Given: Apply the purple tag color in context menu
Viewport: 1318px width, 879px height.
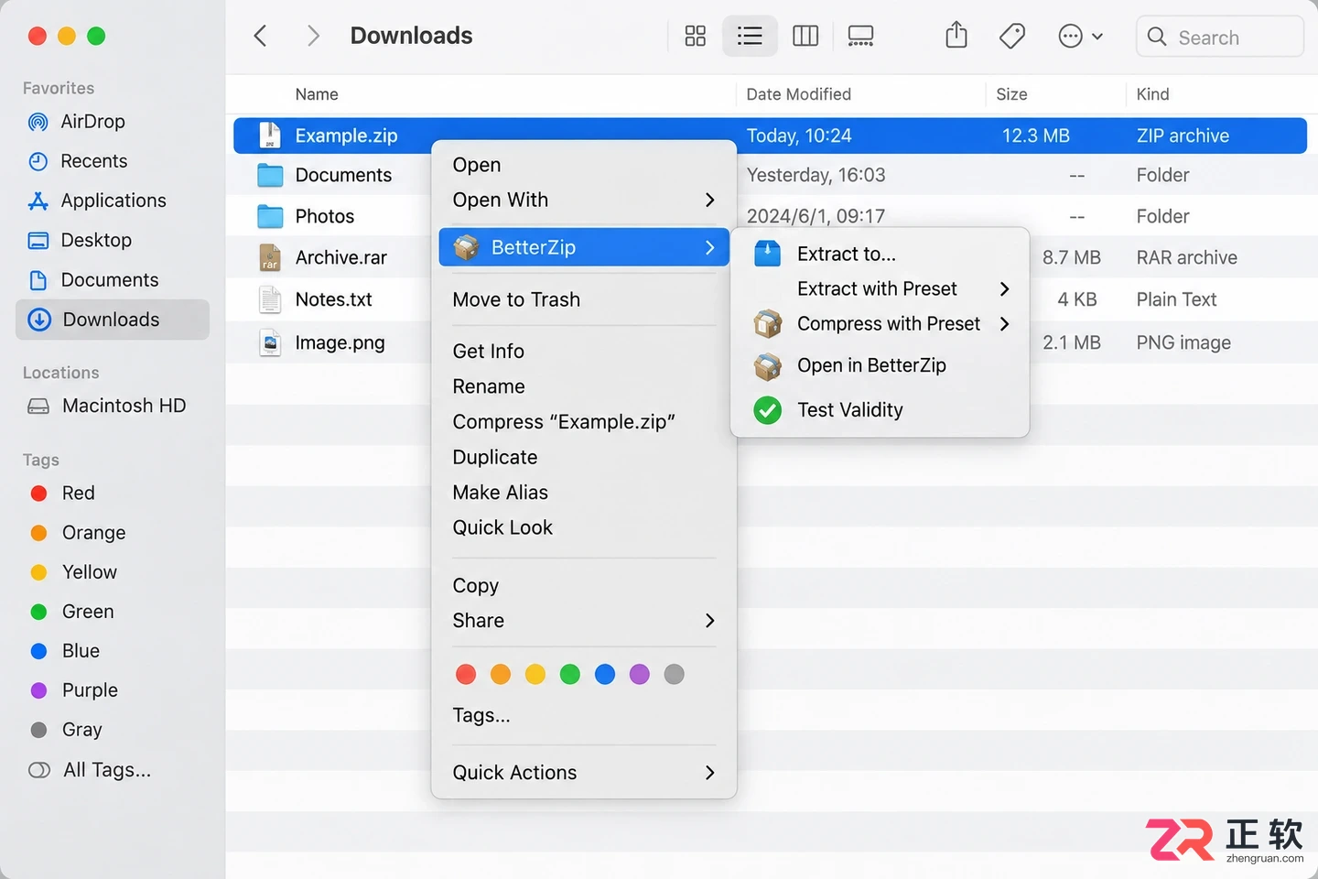Looking at the screenshot, I should pos(640,675).
